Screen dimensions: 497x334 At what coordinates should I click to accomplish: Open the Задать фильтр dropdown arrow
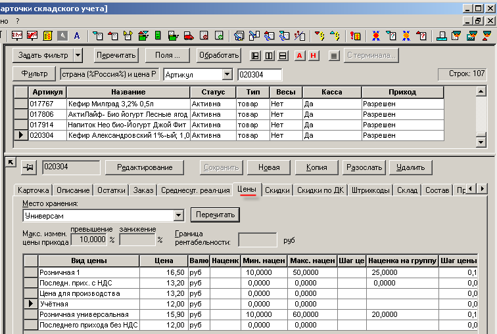[78, 55]
